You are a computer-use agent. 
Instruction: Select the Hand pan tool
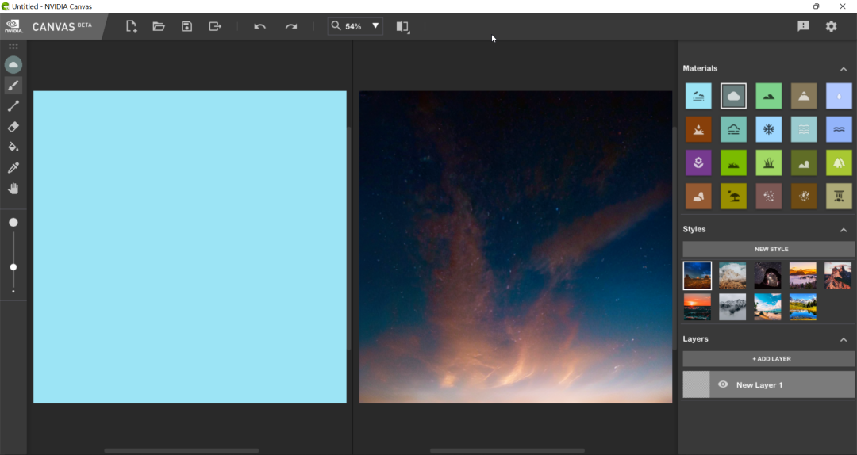tap(13, 189)
